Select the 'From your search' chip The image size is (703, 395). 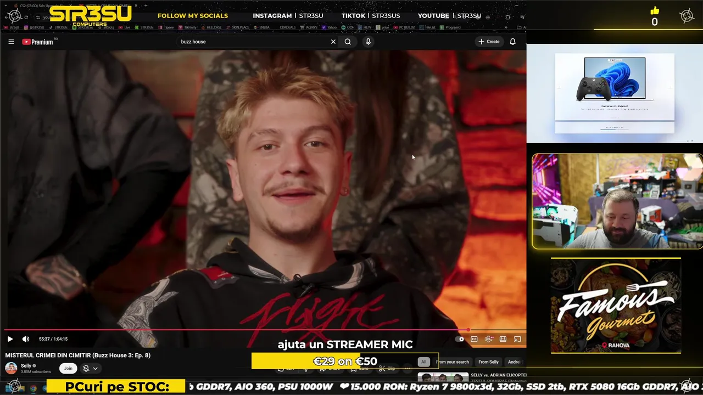click(x=453, y=362)
